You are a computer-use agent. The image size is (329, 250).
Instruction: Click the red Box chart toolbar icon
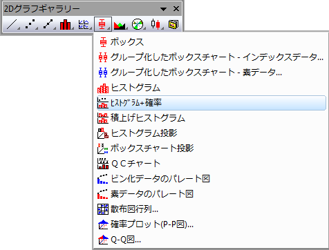[x=103, y=24]
